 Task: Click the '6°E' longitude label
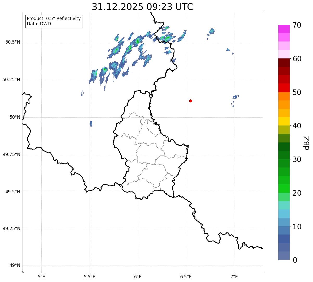[138, 277]
